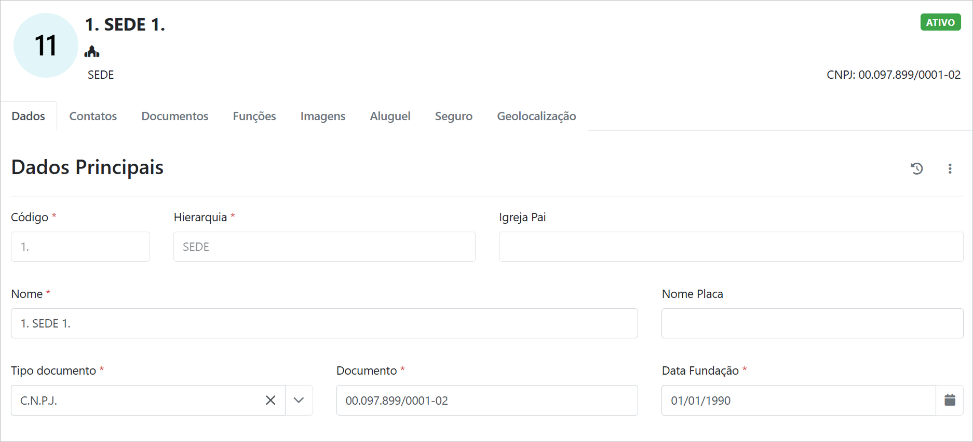Click the green ATIVO status badge
This screenshot has height=442, width=973.
(940, 22)
